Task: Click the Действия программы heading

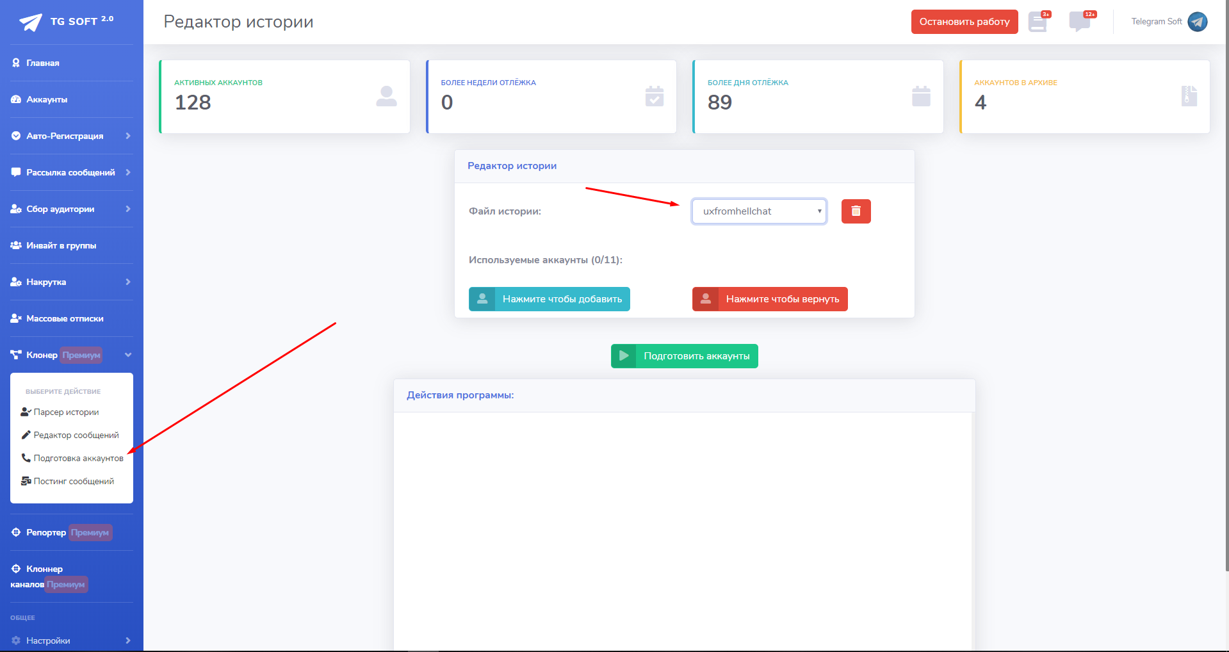Action: click(x=460, y=395)
